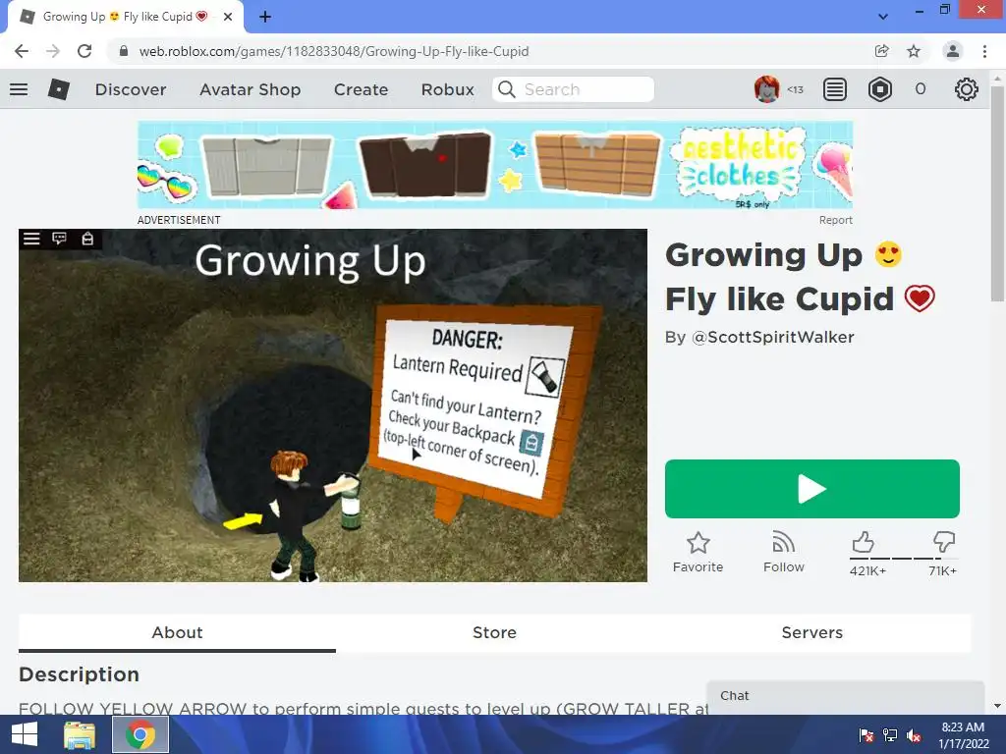Screen dimensions: 1006x754
Task: Share this page icon in address bar
Action: (881, 51)
